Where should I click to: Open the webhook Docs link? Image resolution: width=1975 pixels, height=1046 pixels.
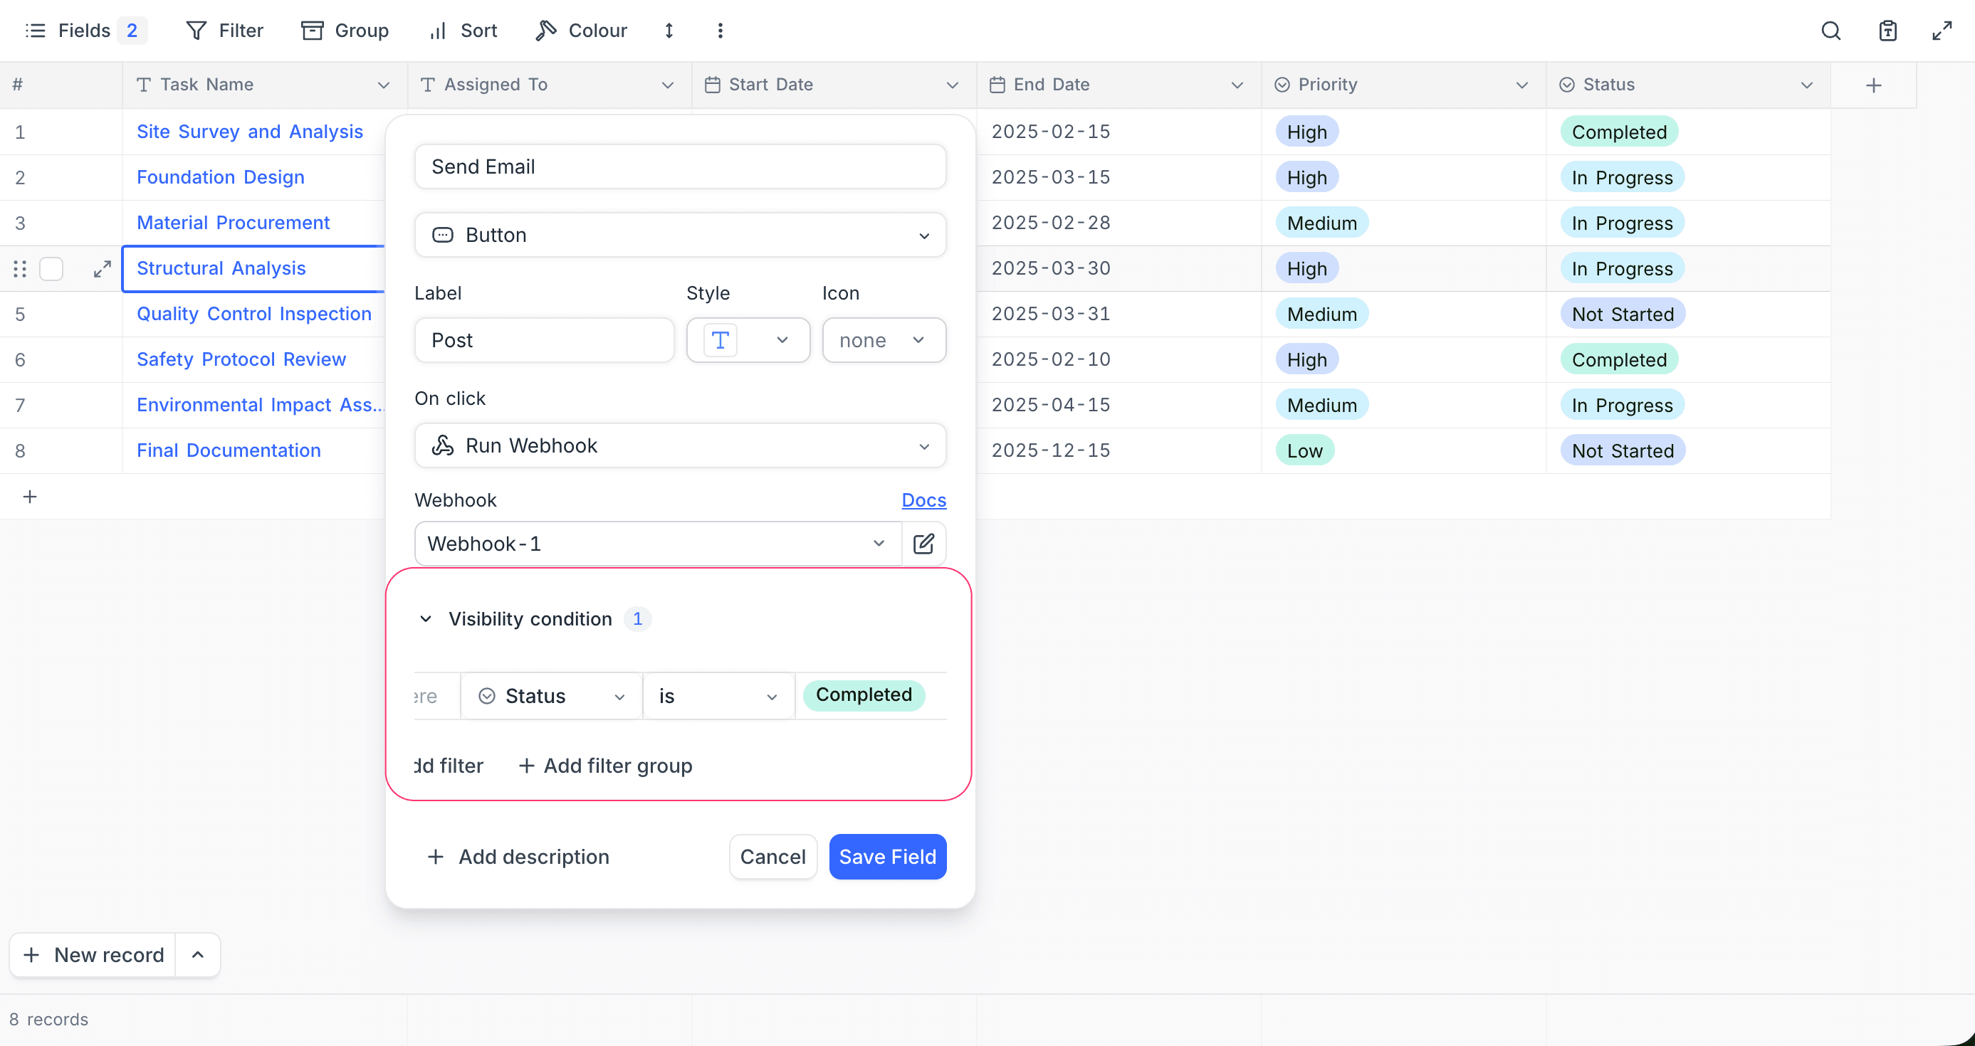click(x=923, y=500)
